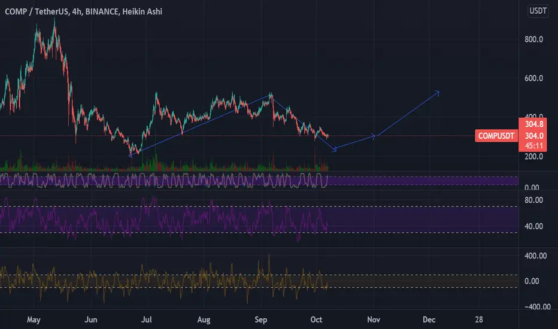Click the USDT currency button
This screenshot has width=558, height=329.
(538, 11)
